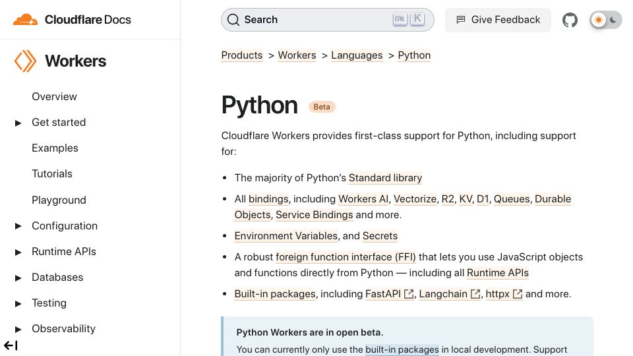The image size is (633, 356).
Task: Open the KV link
Action: click(x=466, y=199)
